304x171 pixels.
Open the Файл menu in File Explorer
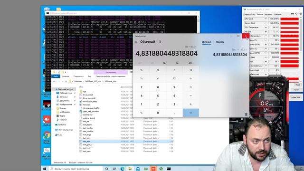coord(56,76)
